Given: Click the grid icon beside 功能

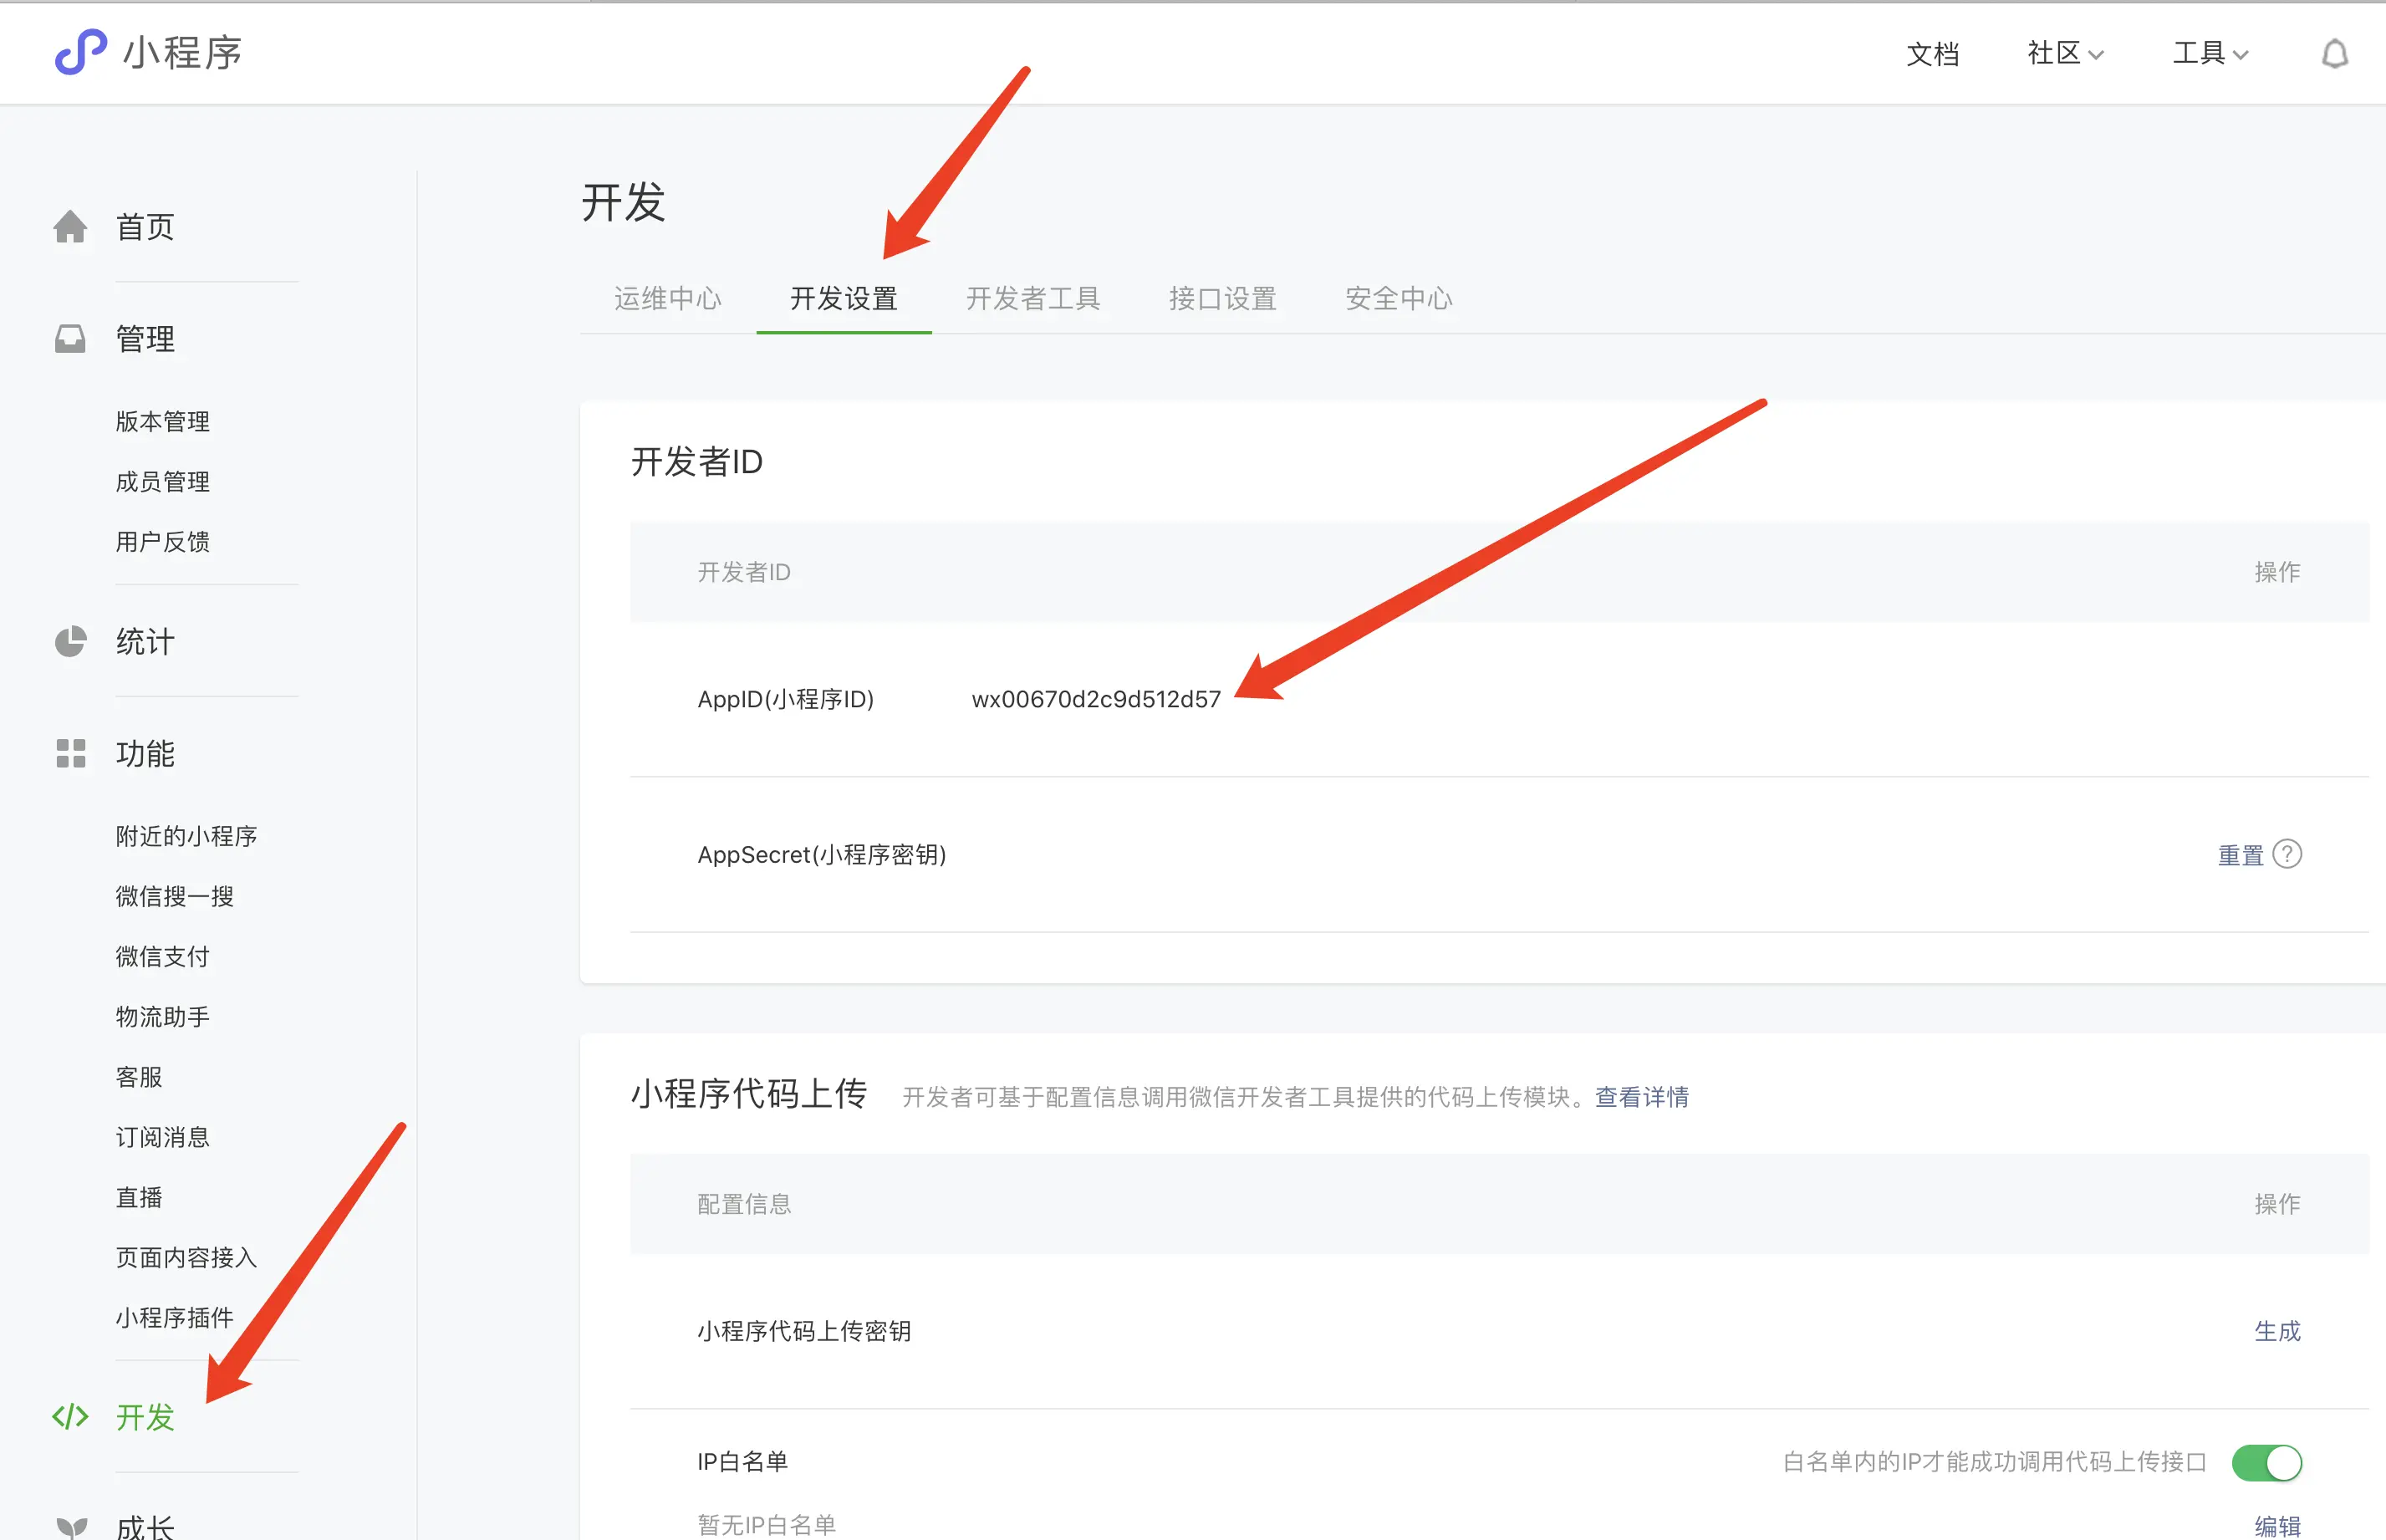Looking at the screenshot, I should coord(70,753).
